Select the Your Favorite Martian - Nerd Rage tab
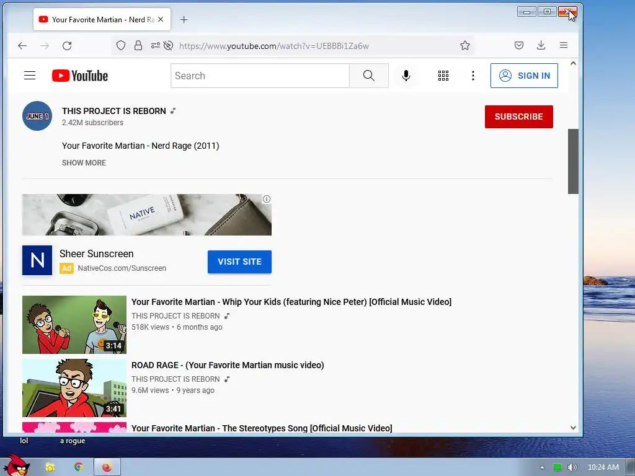635x476 pixels. [102, 19]
